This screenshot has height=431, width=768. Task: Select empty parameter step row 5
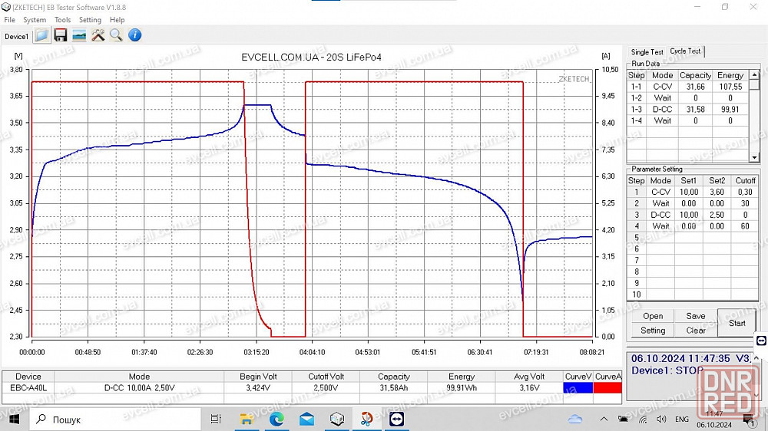point(693,237)
